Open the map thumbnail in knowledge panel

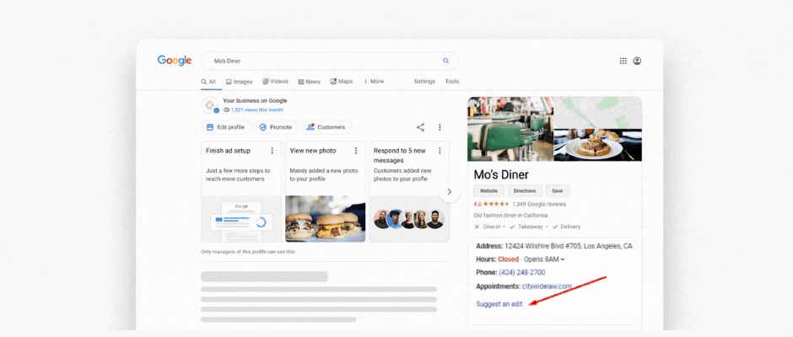(x=598, y=113)
